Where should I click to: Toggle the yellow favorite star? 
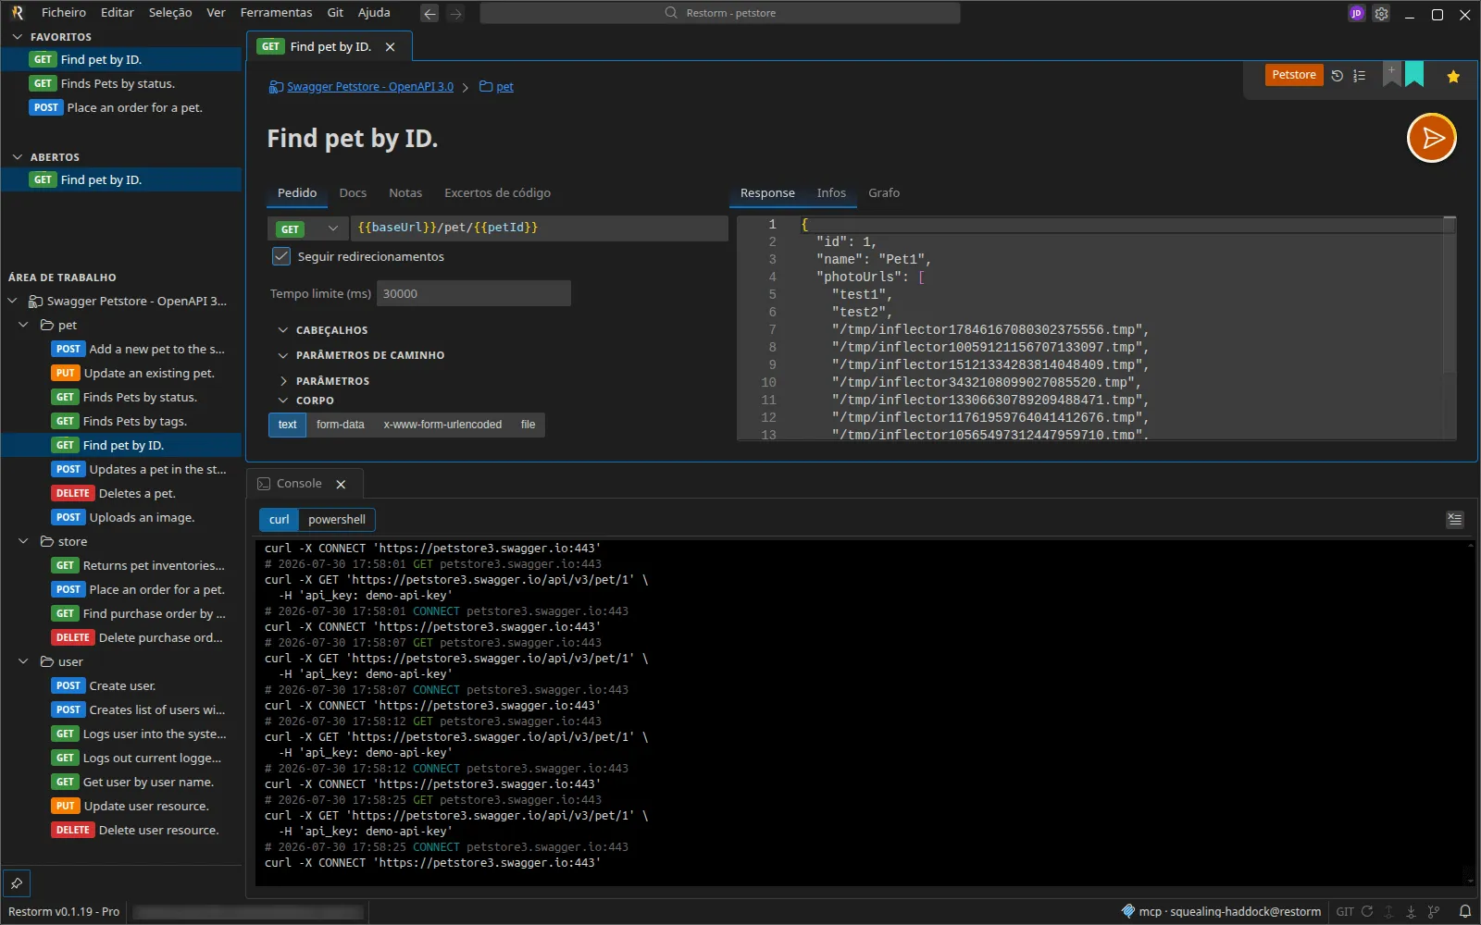(x=1453, y=77)
